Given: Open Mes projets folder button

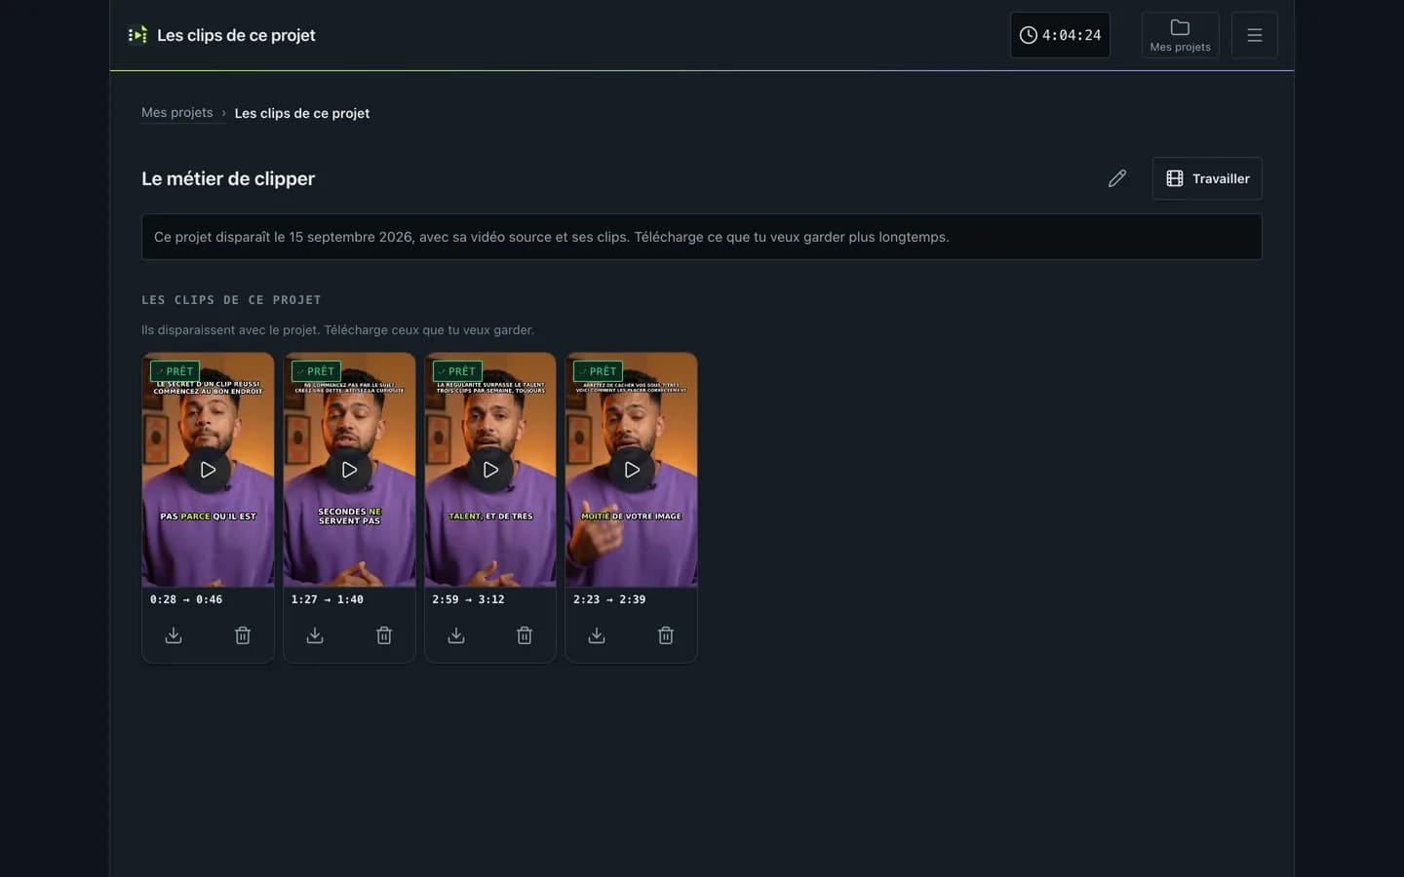Looking at the screenshot, I should pyautogui.click(x=1180, y=35).
